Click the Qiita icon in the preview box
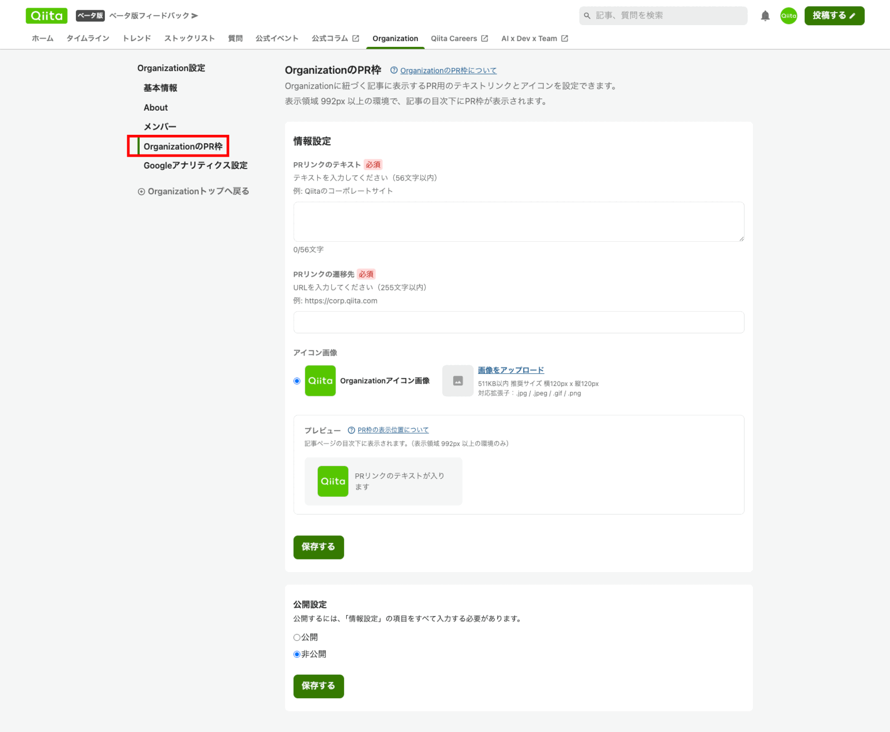 click(333, 481)
